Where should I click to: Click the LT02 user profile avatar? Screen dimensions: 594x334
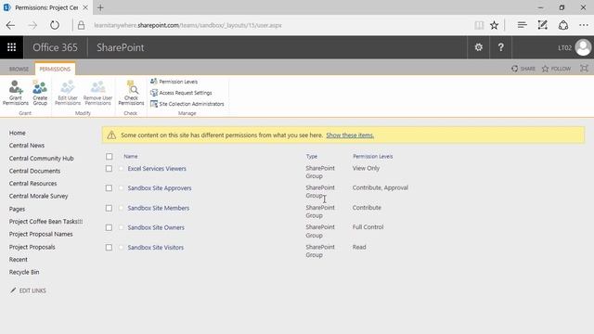(583, 47)
